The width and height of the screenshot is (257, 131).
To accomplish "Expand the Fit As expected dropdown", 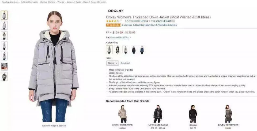I will (x=119, y=37).
